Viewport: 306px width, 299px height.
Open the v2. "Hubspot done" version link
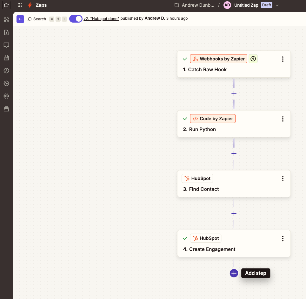(x=101, y=18)
